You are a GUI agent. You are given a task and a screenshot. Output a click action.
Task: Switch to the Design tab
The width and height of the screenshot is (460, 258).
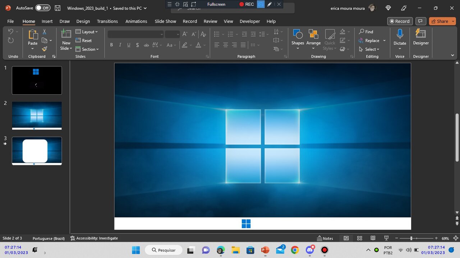click(x=83, y=21)
